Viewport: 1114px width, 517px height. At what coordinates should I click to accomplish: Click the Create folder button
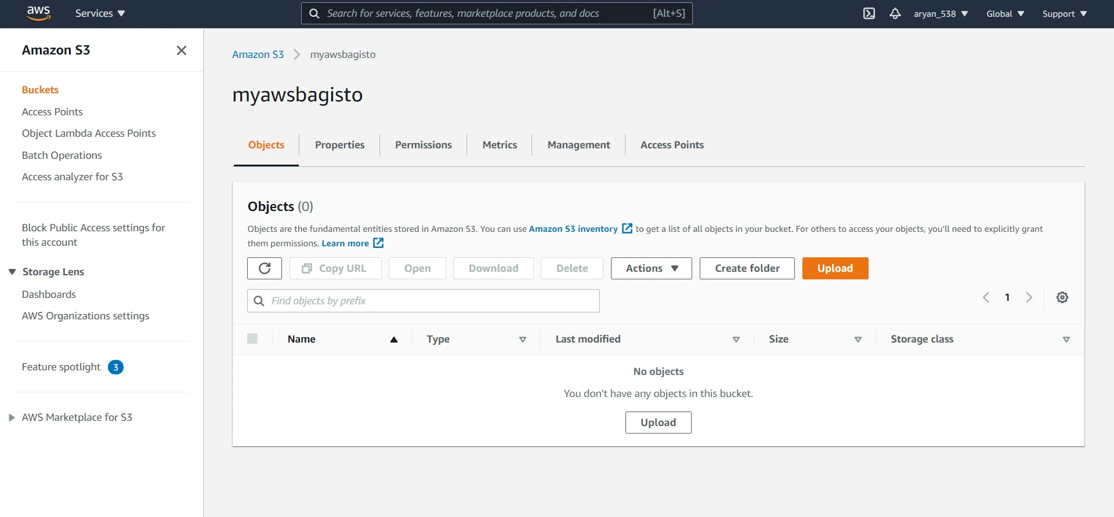coord(747,268)
